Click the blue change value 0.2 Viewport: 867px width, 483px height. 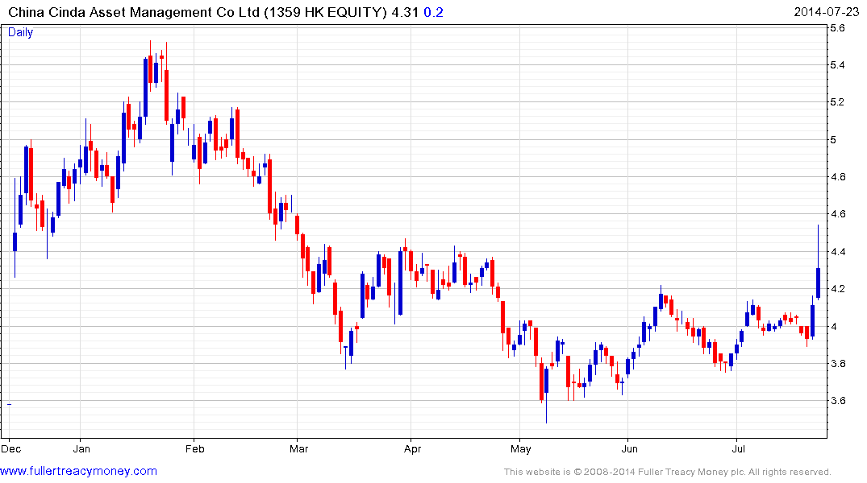pyautogui.click(x=434, y=12)
